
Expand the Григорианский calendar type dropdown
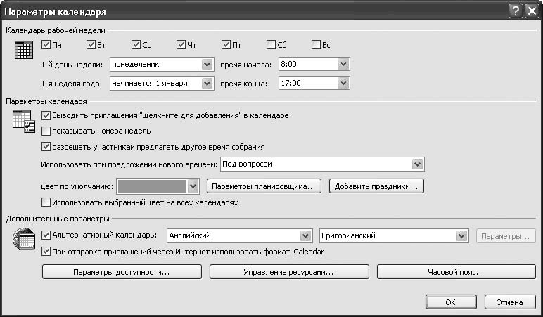coord(464,235)
